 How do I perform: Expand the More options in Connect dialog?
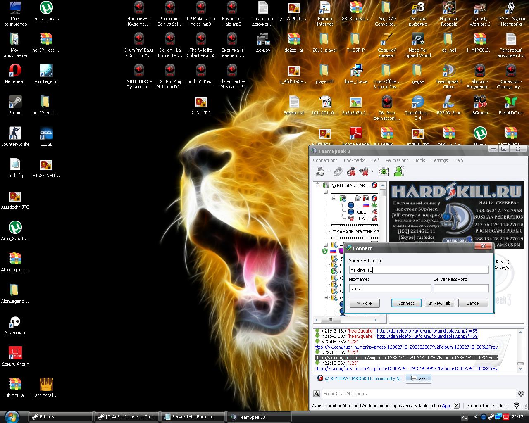point(365,303)
